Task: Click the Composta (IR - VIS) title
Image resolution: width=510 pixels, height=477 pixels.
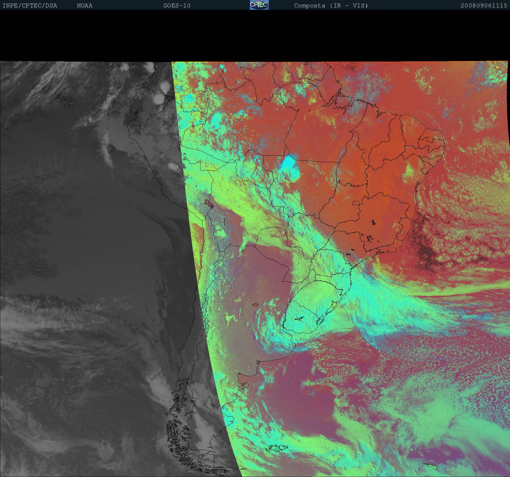Action: point(331,5)
